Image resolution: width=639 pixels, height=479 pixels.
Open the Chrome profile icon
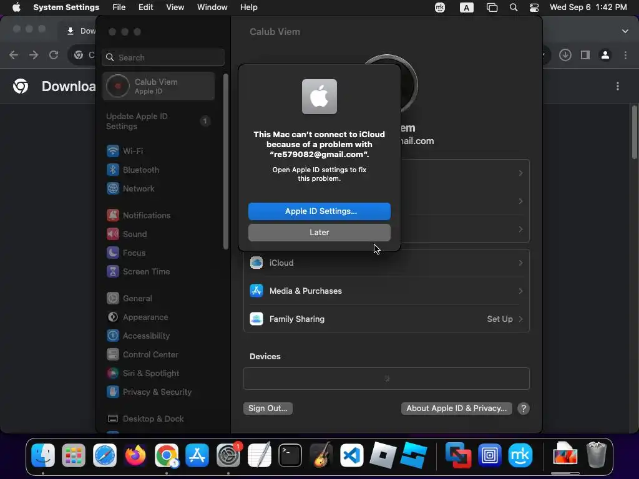click(605, 55)
